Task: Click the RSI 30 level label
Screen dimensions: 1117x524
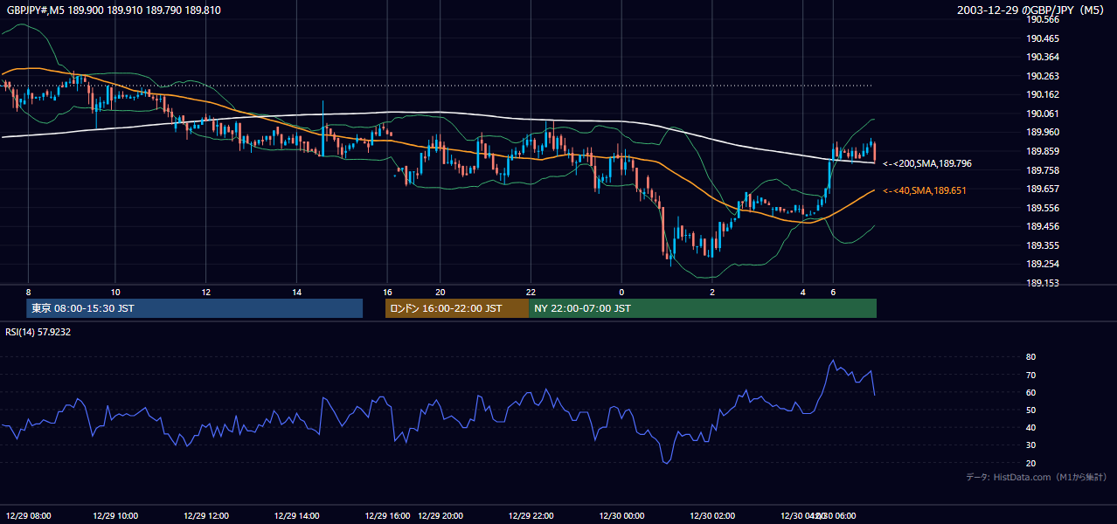Action: 1031,445
